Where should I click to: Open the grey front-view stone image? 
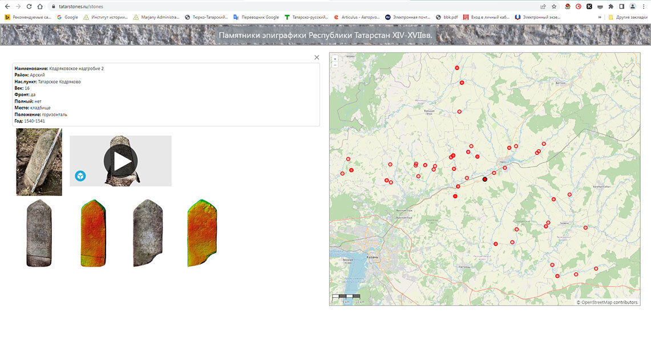coord(39,234)
